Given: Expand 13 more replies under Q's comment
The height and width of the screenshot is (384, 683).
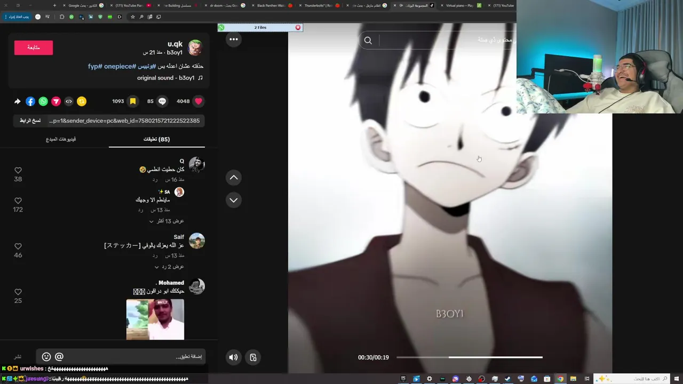Looking at the screenshot, I should coord(166,221).
